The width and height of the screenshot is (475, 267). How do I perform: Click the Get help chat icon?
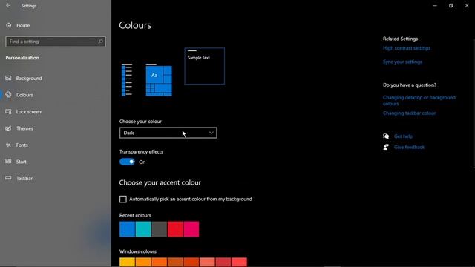point(386,136)
